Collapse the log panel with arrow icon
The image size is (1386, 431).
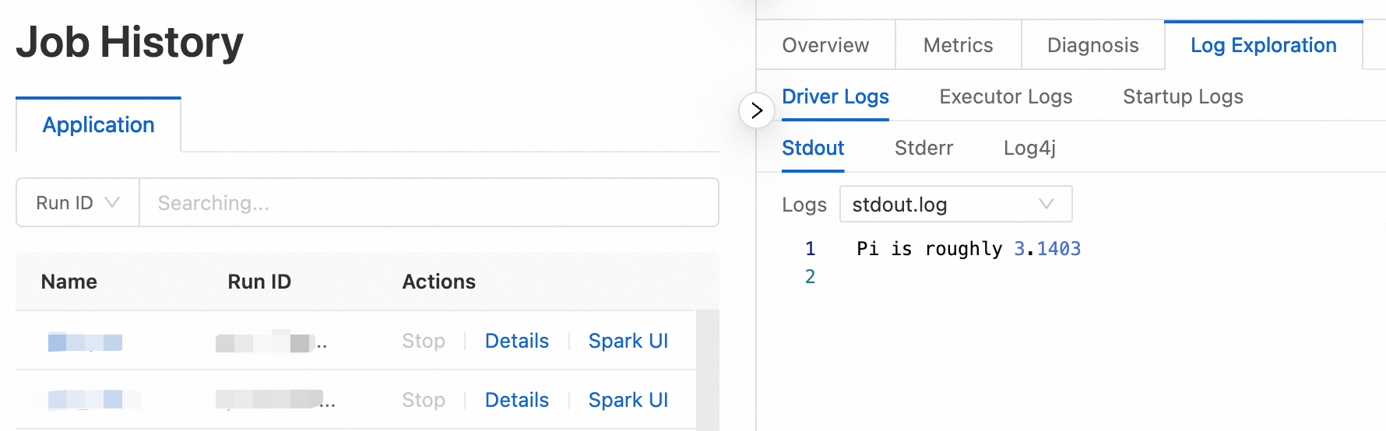coord(756,110)
